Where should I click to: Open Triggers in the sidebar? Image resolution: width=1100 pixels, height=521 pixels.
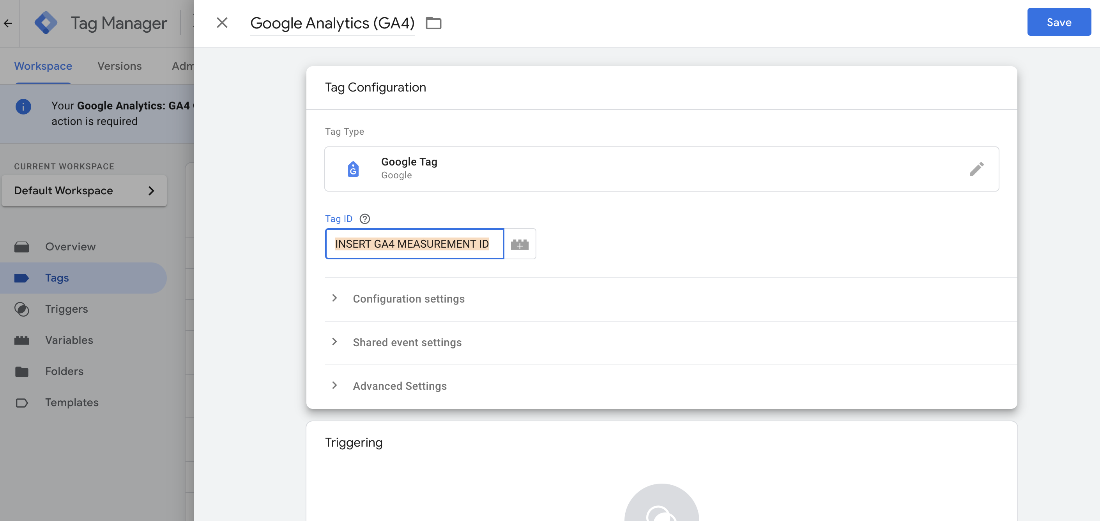[66, 309]
